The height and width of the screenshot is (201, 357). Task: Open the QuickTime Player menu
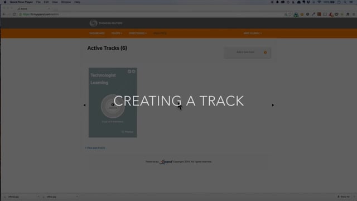pyautogui.click(x=21, y=2)
